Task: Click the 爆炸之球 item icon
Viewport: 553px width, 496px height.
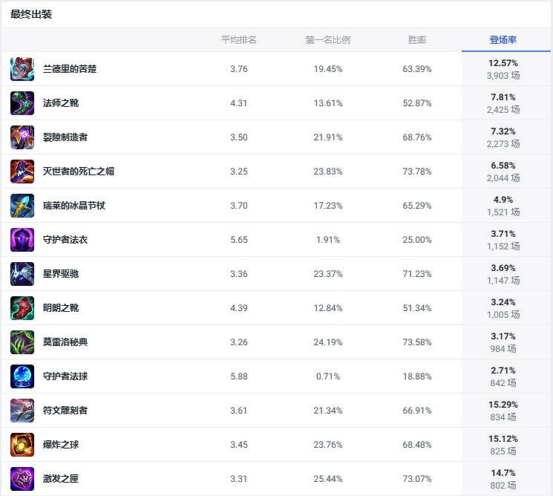Action: pos(22,445)
